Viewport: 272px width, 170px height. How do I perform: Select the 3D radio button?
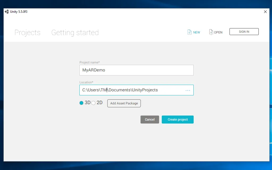point(82,103)
